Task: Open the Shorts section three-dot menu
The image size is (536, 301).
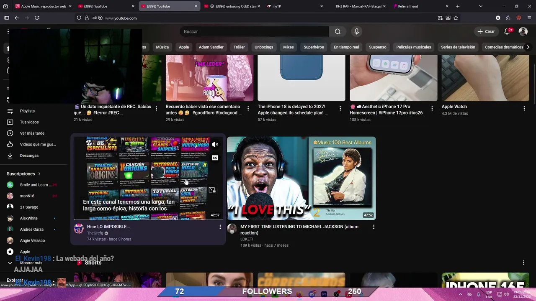Action: [x=523, y=263]
